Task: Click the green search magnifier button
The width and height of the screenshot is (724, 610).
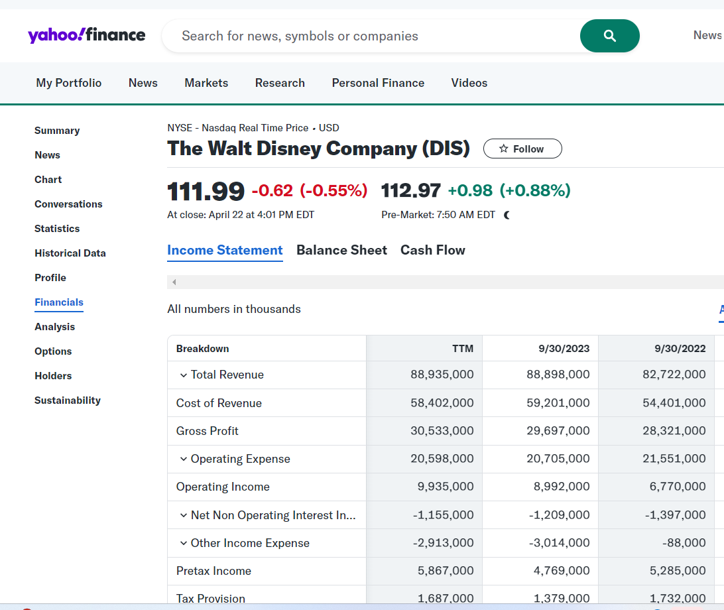Action: (x=609, y=36)
